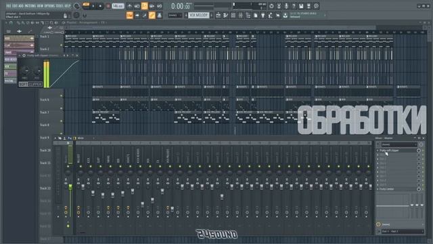Click the save project floppy icon

pyautogui.click(x=301, y=6)
